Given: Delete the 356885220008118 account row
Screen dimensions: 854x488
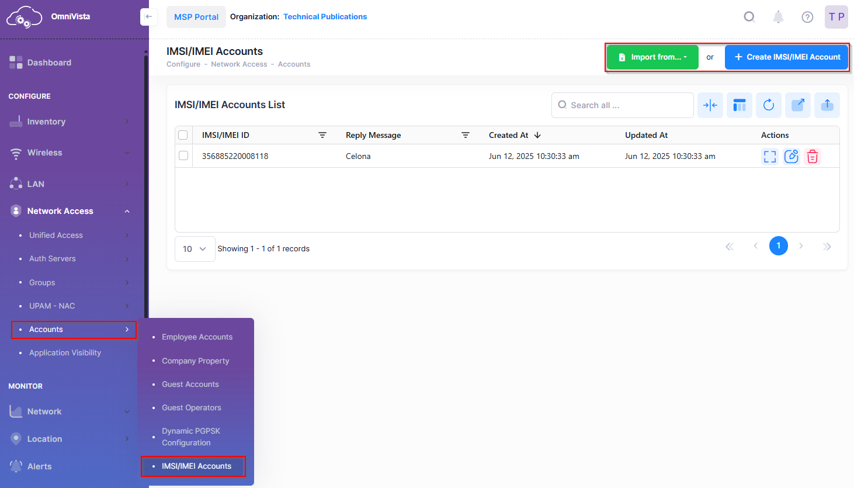Looking at the screenshot, I should (812, 157).
